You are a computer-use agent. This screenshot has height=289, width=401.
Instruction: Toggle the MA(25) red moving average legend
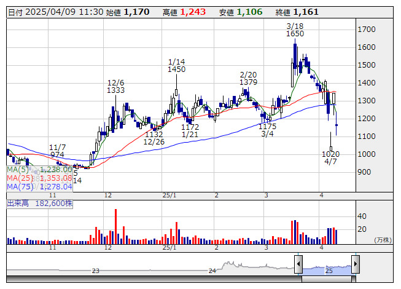click(x=39, y=178)
